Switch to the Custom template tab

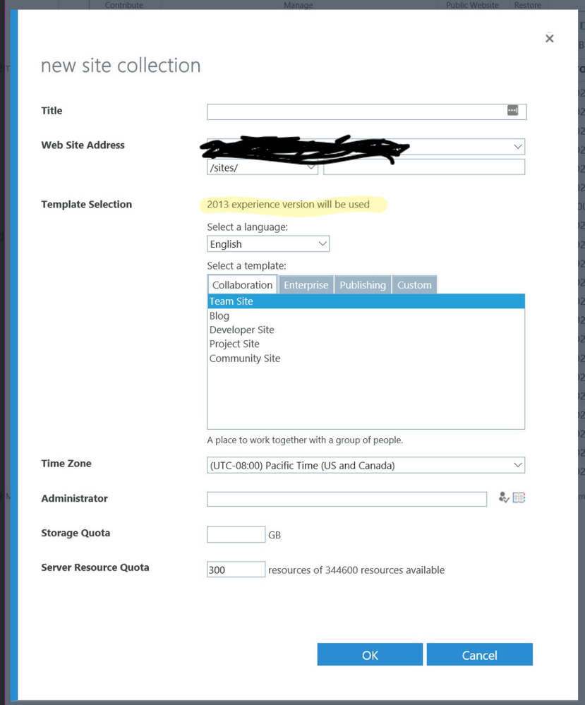pyautogui.click(x=414, y=284)
